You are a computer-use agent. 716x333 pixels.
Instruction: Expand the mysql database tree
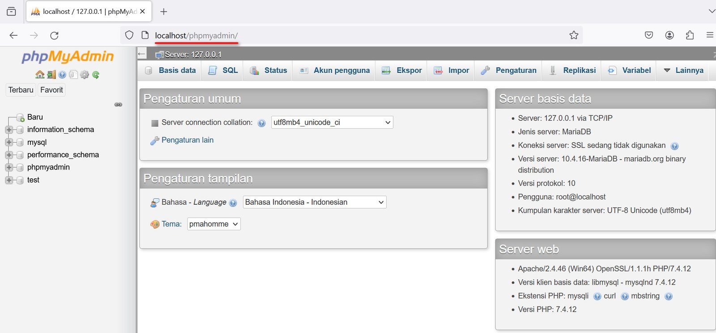pyautogui.click(x=9, y=143)
